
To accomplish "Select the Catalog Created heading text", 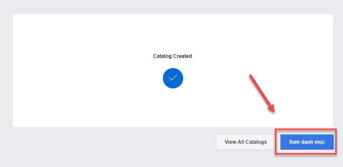I will click(173, 56).
